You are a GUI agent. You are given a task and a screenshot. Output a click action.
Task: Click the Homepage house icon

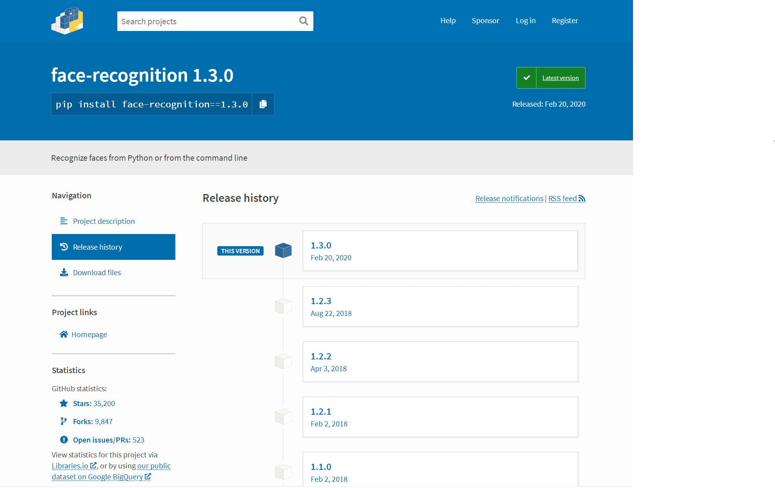[63, 334]
